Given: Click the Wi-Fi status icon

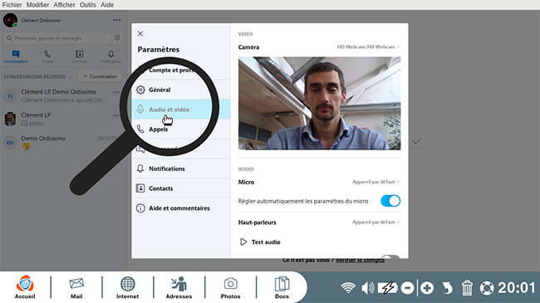Looking at the screenshot, I should 348,287.
